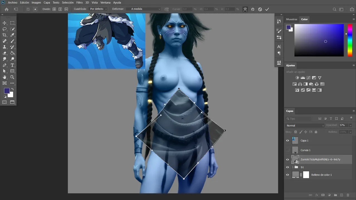This screenshot has height=200, width=356.
Task: Swap foreground and background colors
Action: point(12,89)
